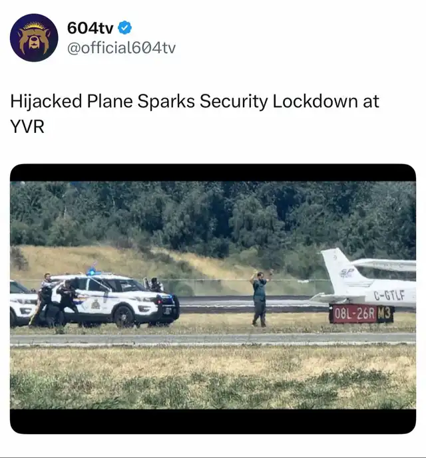Click the C-GTLF registration on the plane
The image size is (426, 458).
coord(389,295)
